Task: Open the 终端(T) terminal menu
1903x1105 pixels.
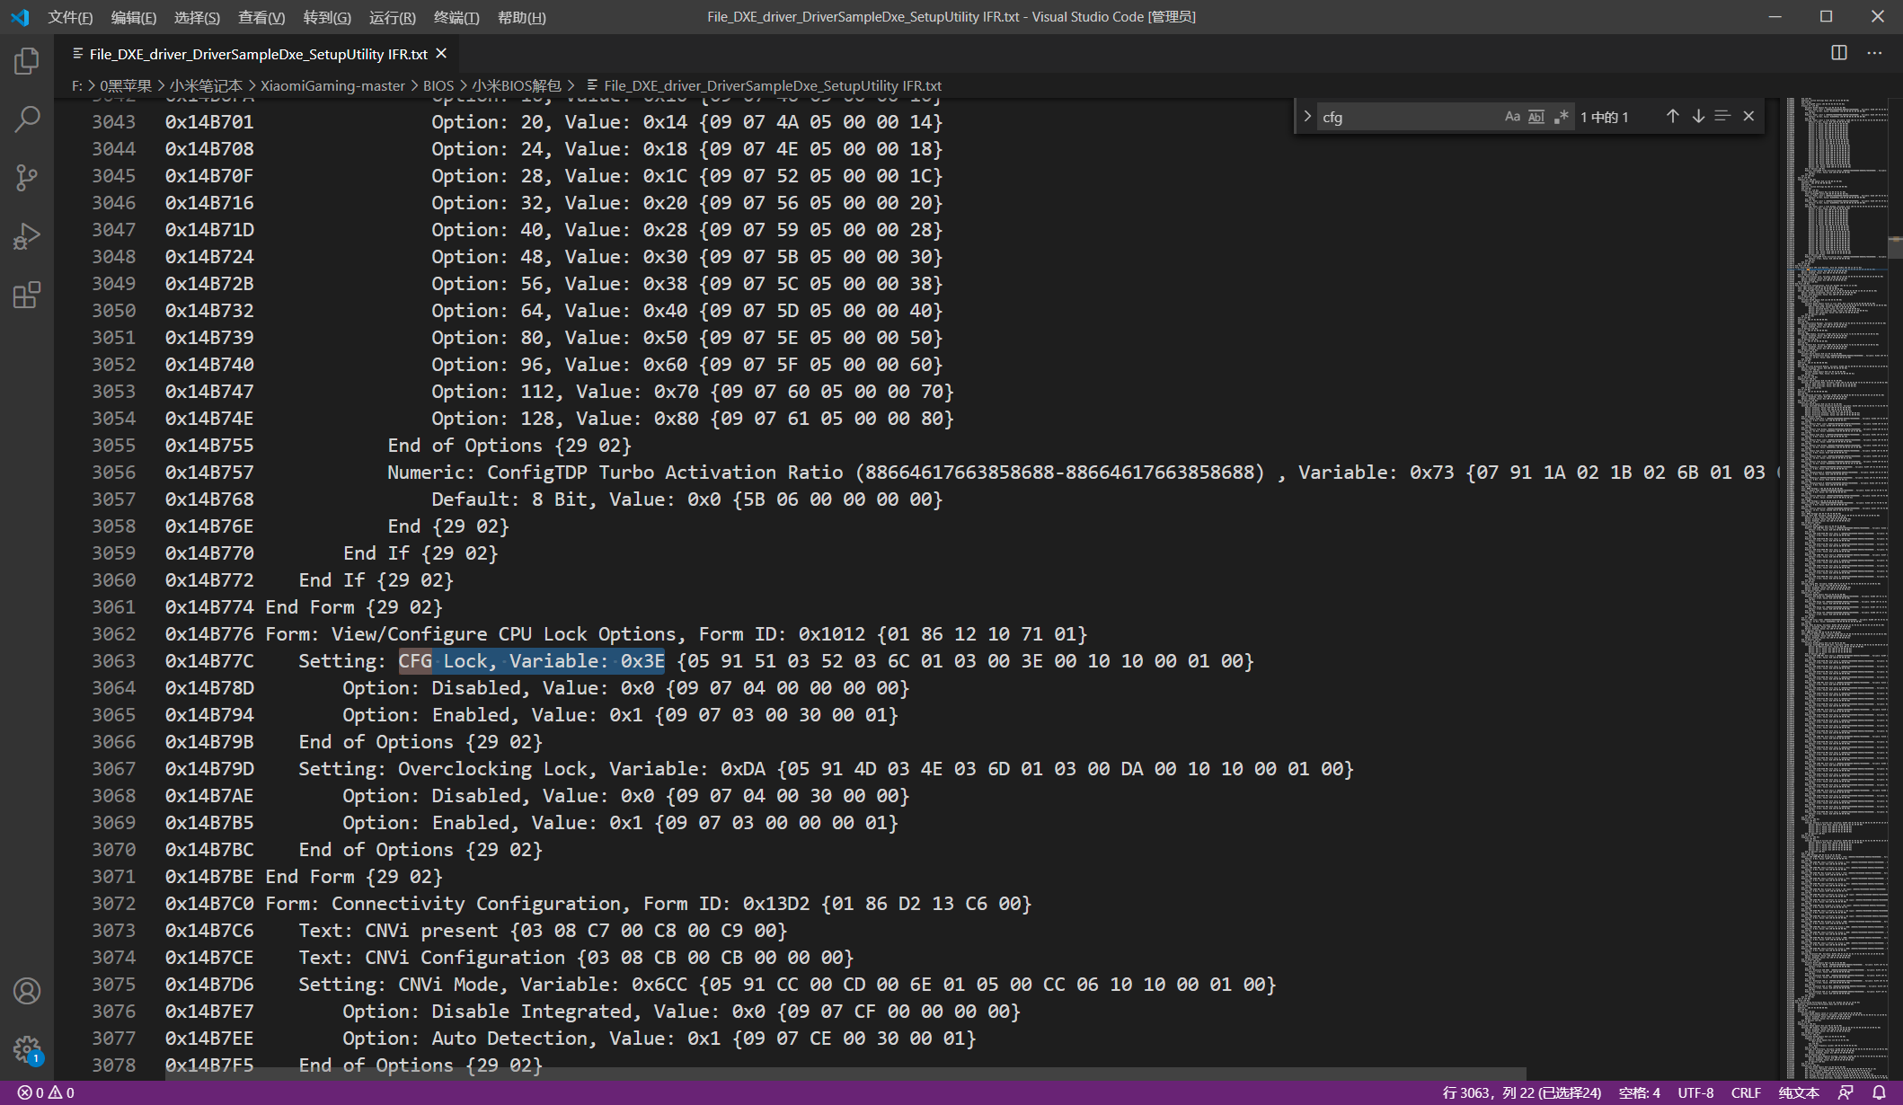Action: pos(456,17)
